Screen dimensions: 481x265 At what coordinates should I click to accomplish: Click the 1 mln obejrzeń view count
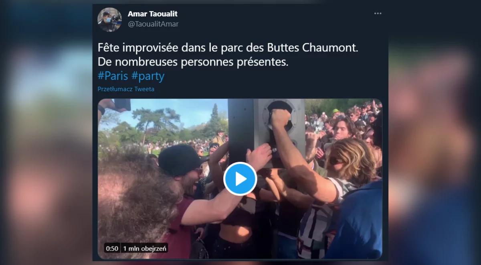pyautogui.click(x=144, y=249)
